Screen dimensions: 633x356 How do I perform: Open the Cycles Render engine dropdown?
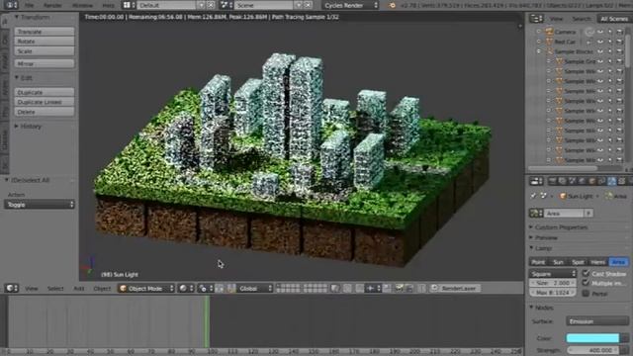(351, 5)
